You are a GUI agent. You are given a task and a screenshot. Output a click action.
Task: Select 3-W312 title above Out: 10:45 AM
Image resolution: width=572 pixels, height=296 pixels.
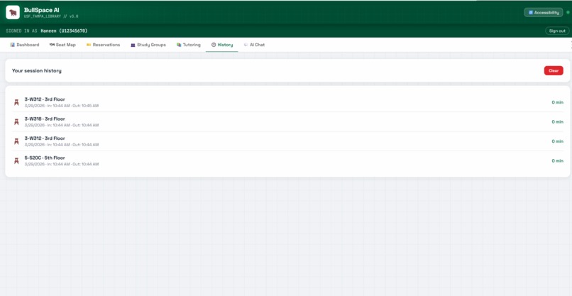click(45, 99)
